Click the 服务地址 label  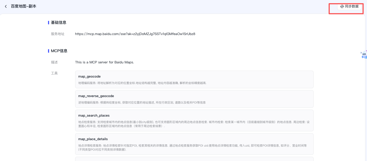[x=58, y=34]
